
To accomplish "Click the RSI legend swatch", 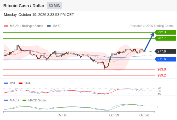I will tap(6, 83).
